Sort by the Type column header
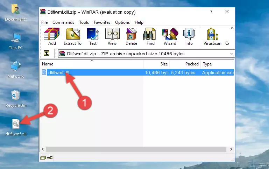Viewport: 269px width, 169px height. 217,64
